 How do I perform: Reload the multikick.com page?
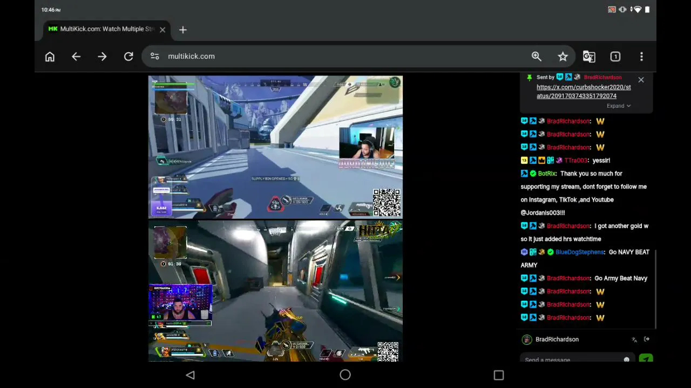(x=128, y=57)
